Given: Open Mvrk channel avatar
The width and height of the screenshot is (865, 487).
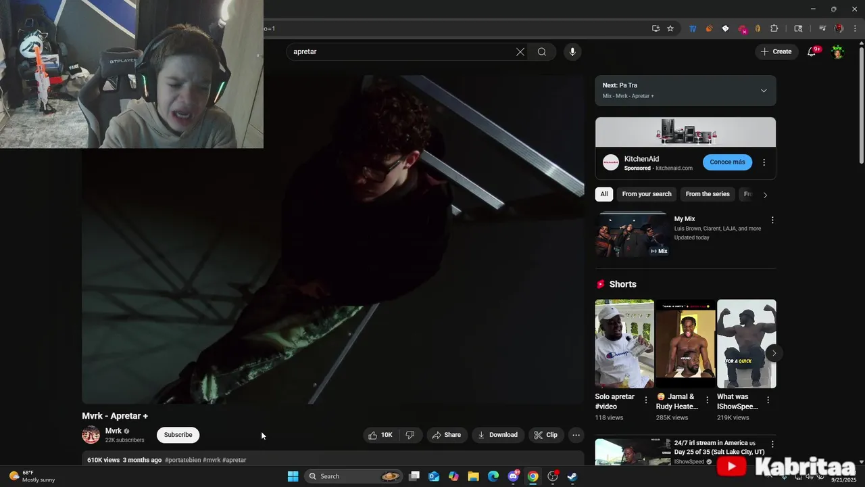Looking at the screenshot, I should [x=91, y=435].
